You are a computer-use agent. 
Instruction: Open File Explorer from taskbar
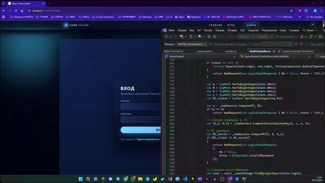click(x=140, y=179)
